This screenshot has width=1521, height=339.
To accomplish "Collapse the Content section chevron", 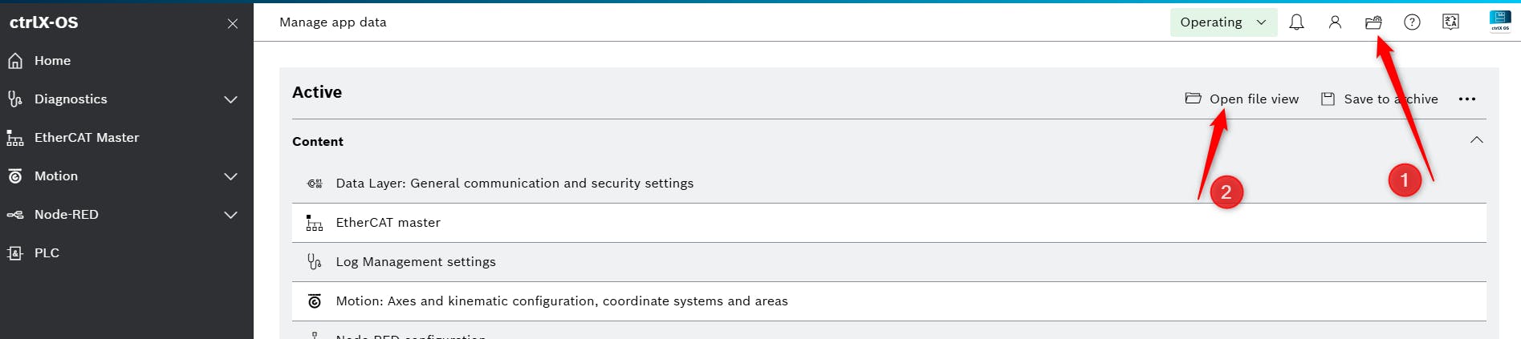I will 1476,140.
